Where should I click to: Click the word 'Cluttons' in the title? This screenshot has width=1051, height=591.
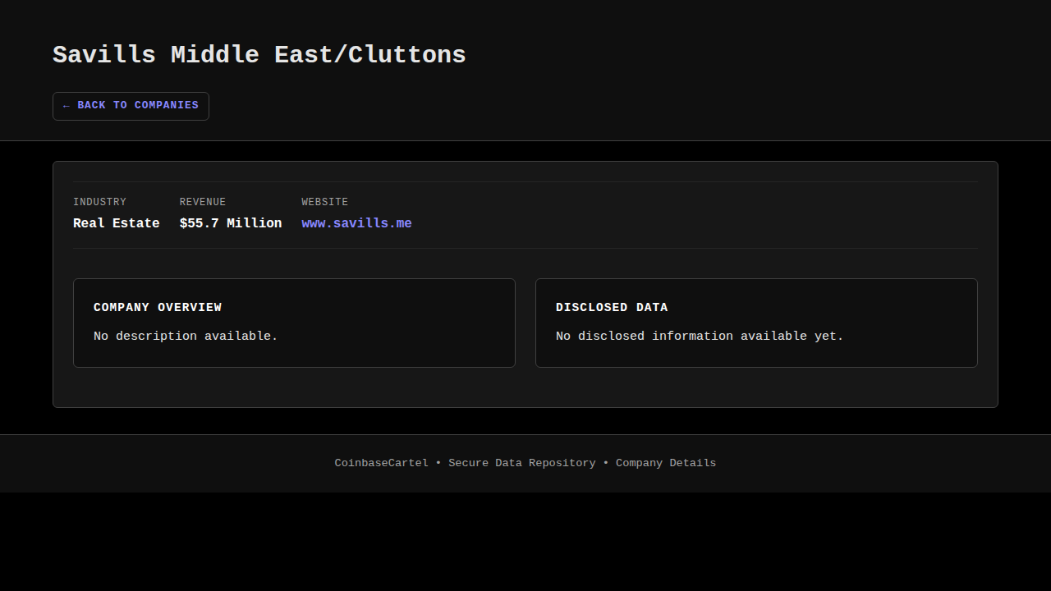[x=407, y=55]
